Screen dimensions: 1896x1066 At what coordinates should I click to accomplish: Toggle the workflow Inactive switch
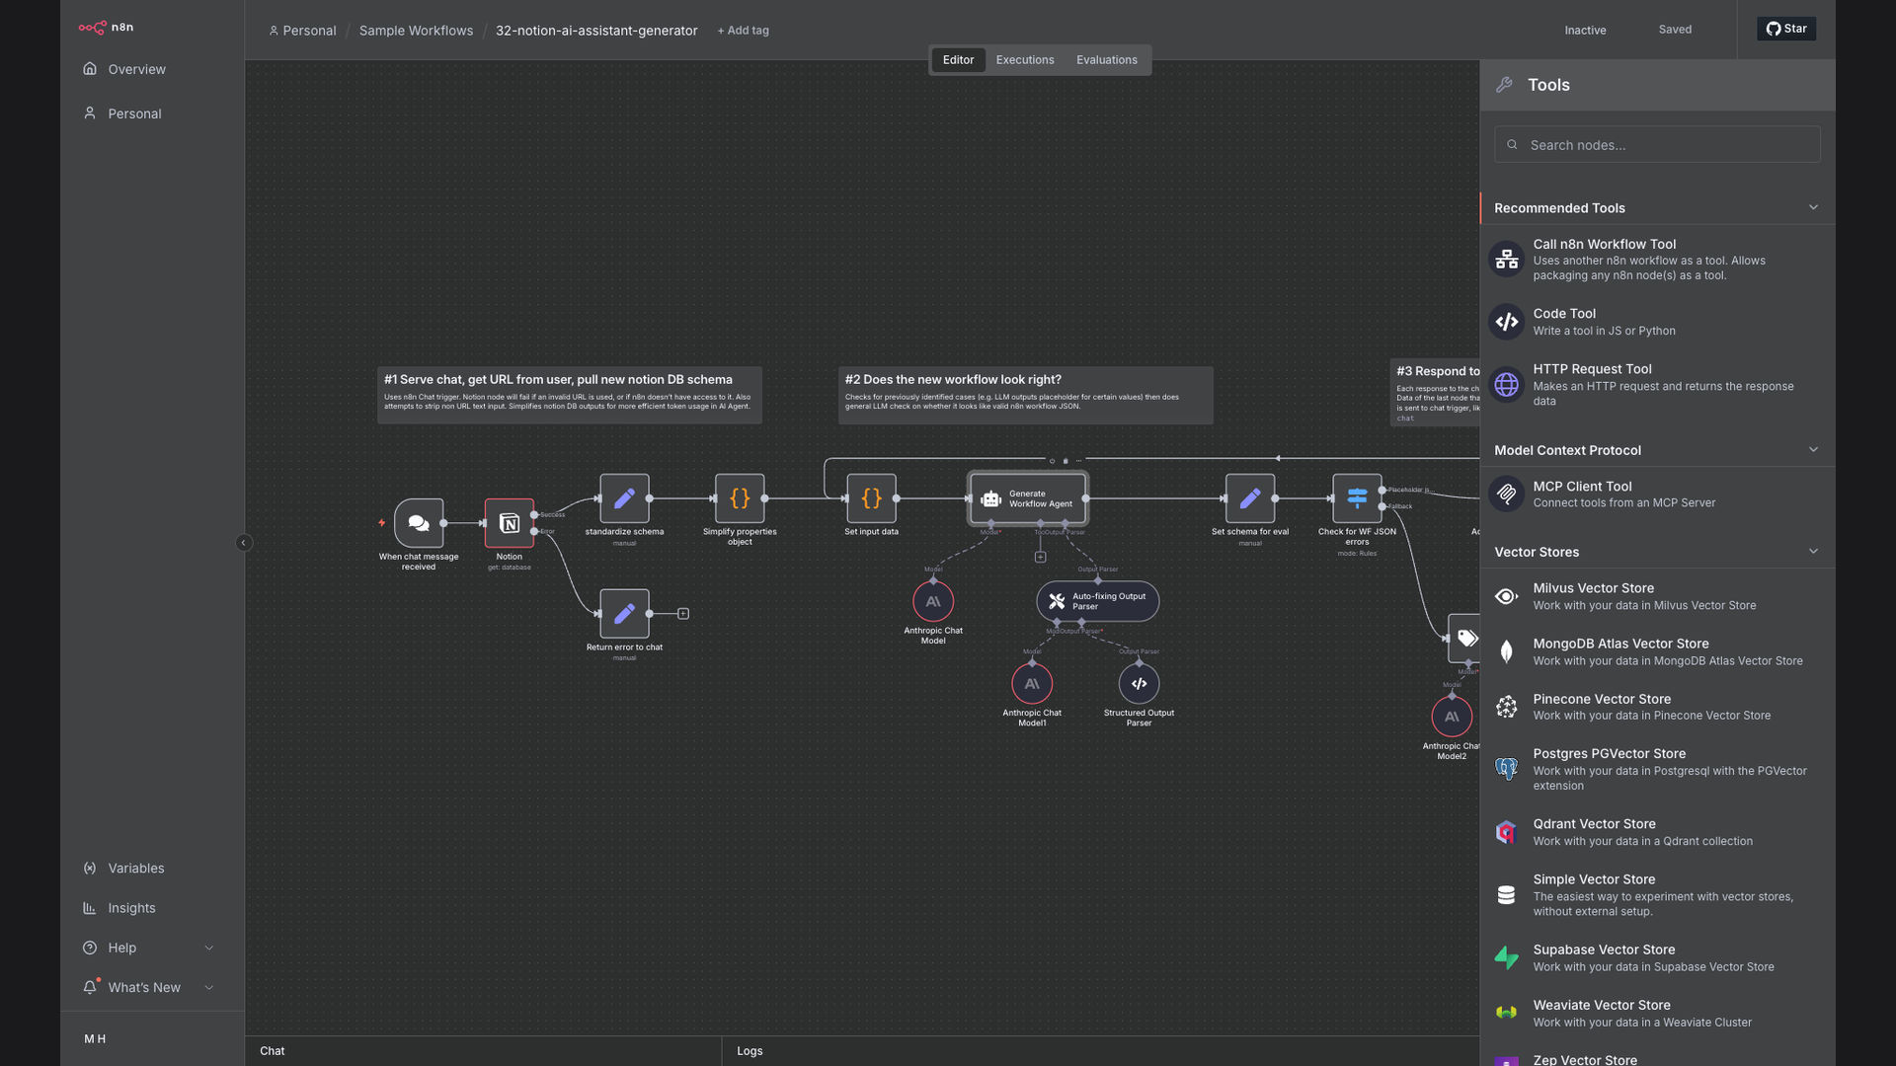click(1585, 31)
